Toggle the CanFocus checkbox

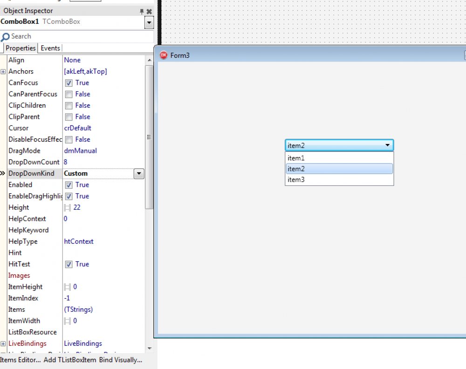(69, 83)
